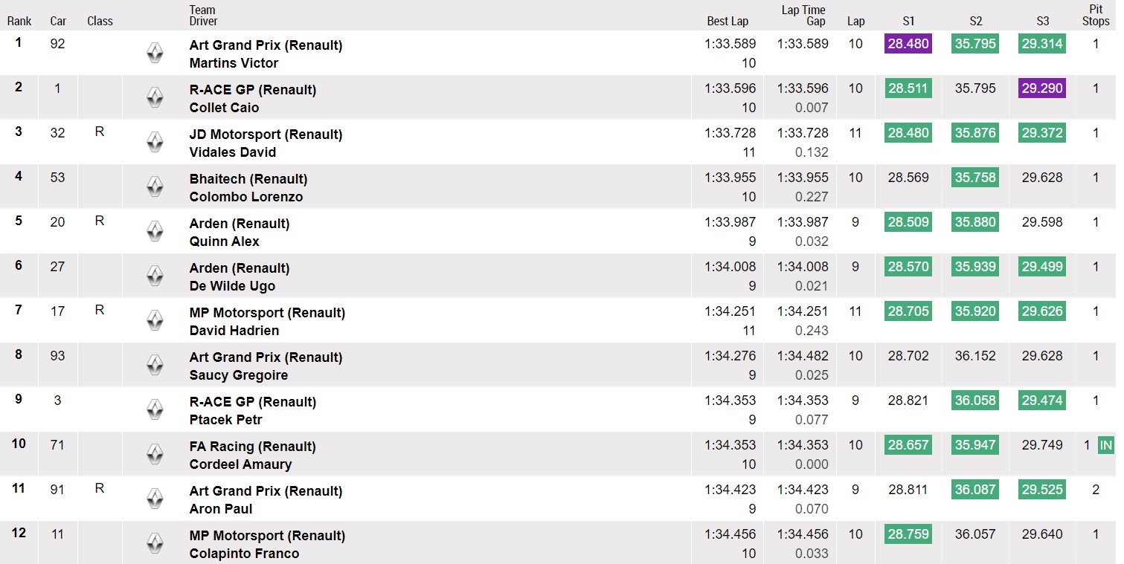Click the Renault logo beside Martins Victor
This screenshot has width=1124, height=564.
click(155, 53)
